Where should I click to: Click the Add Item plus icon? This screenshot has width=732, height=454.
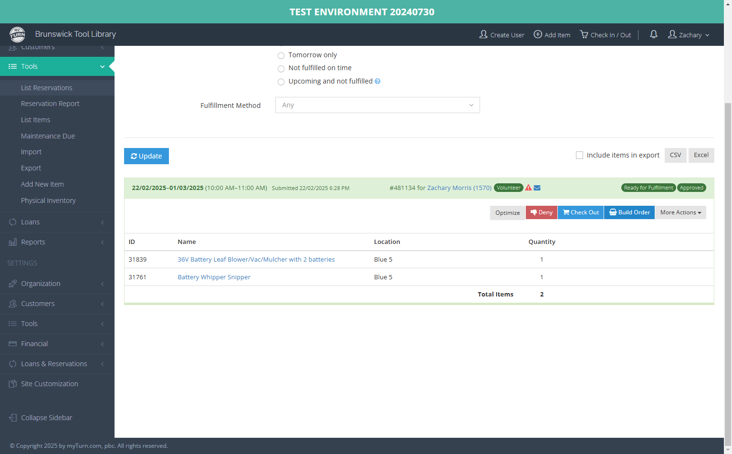(538, 34)
